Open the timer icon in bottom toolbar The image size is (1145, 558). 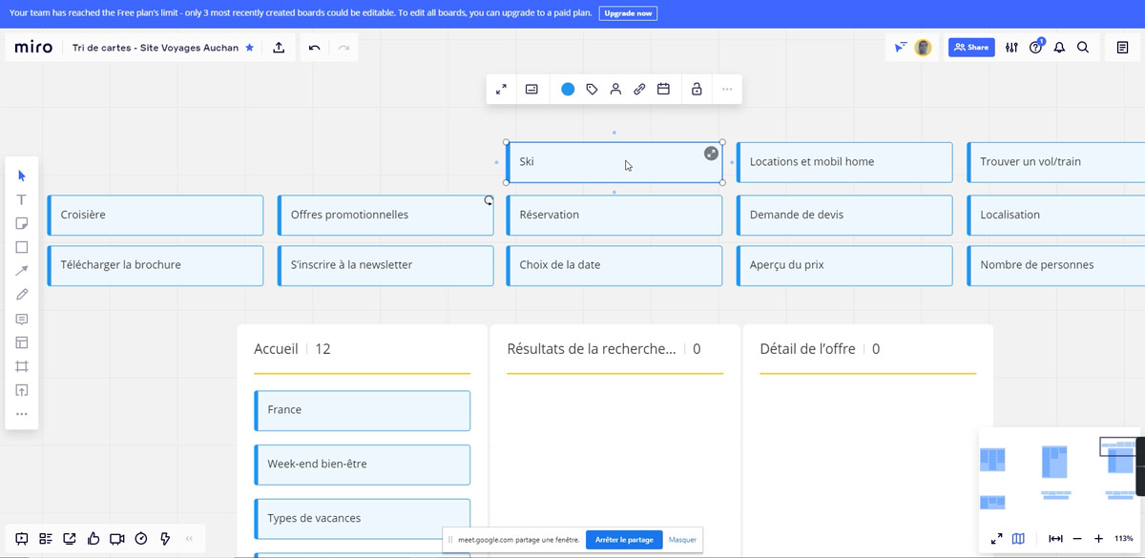(x=141, y=539)
